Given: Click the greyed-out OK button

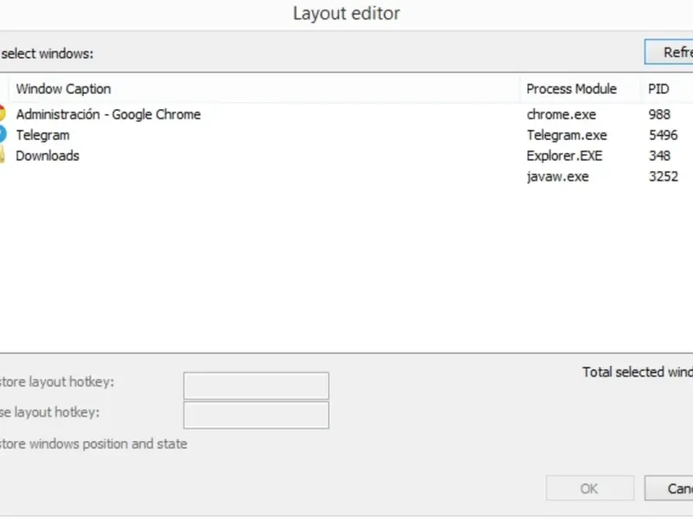Looking at the screenshot, I should 589,489.
